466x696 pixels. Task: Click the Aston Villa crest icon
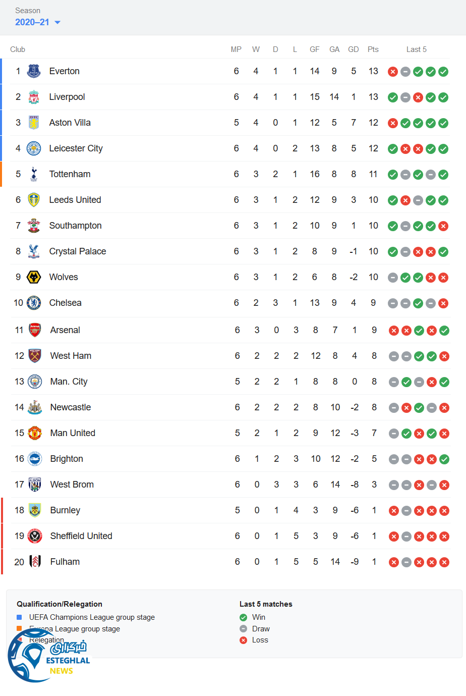[34, 123]
